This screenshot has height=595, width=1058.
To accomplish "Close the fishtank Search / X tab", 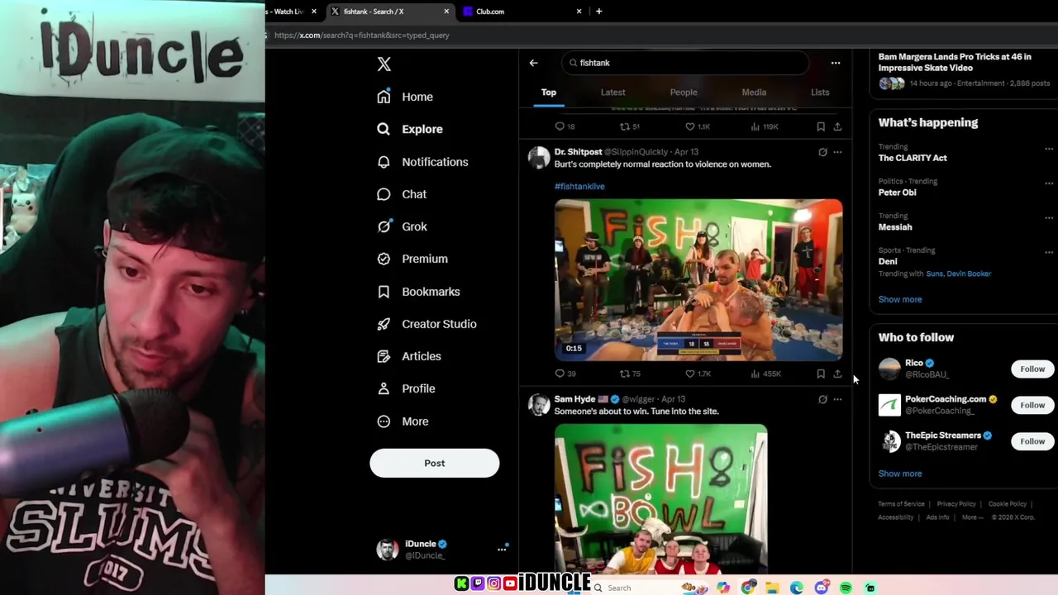I will (x=447, y=12).
